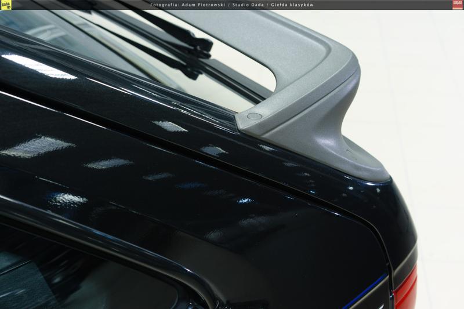Click the 'Studio Dada' text in top bar
This screenshot has height=309, width=464.
248,5
